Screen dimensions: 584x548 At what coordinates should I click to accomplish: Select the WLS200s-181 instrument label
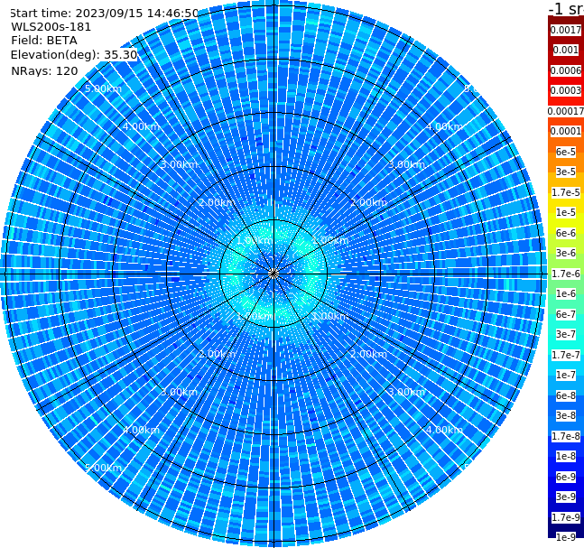coord(51,27)
